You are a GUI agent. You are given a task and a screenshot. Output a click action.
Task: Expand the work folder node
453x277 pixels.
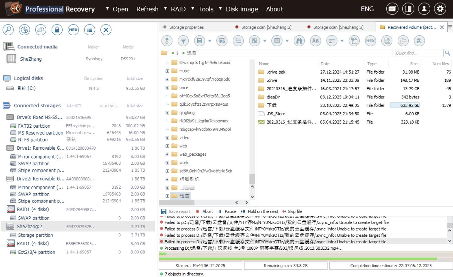point(167,163)
